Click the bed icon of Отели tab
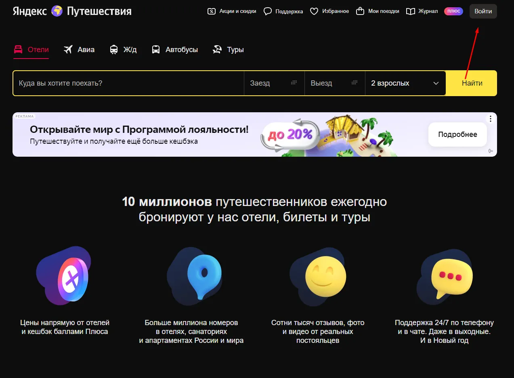 pos(18,50)
